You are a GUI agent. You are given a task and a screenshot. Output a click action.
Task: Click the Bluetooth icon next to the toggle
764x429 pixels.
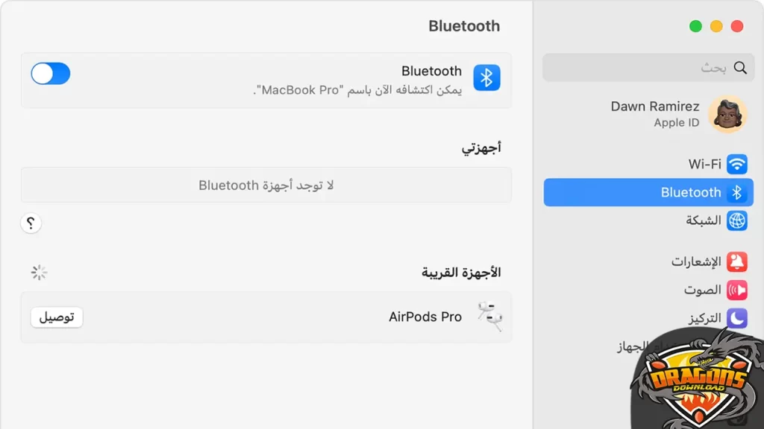[x=486, y=77]
